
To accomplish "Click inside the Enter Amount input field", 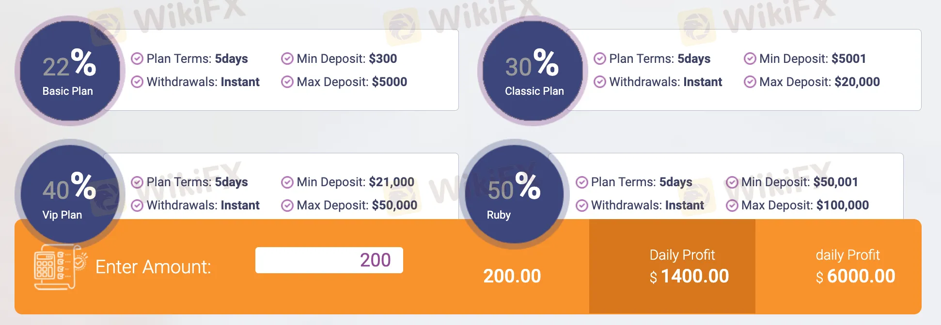I will [329, 260].
